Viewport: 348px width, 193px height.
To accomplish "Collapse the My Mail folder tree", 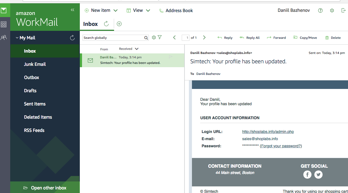I will [17, 38].
